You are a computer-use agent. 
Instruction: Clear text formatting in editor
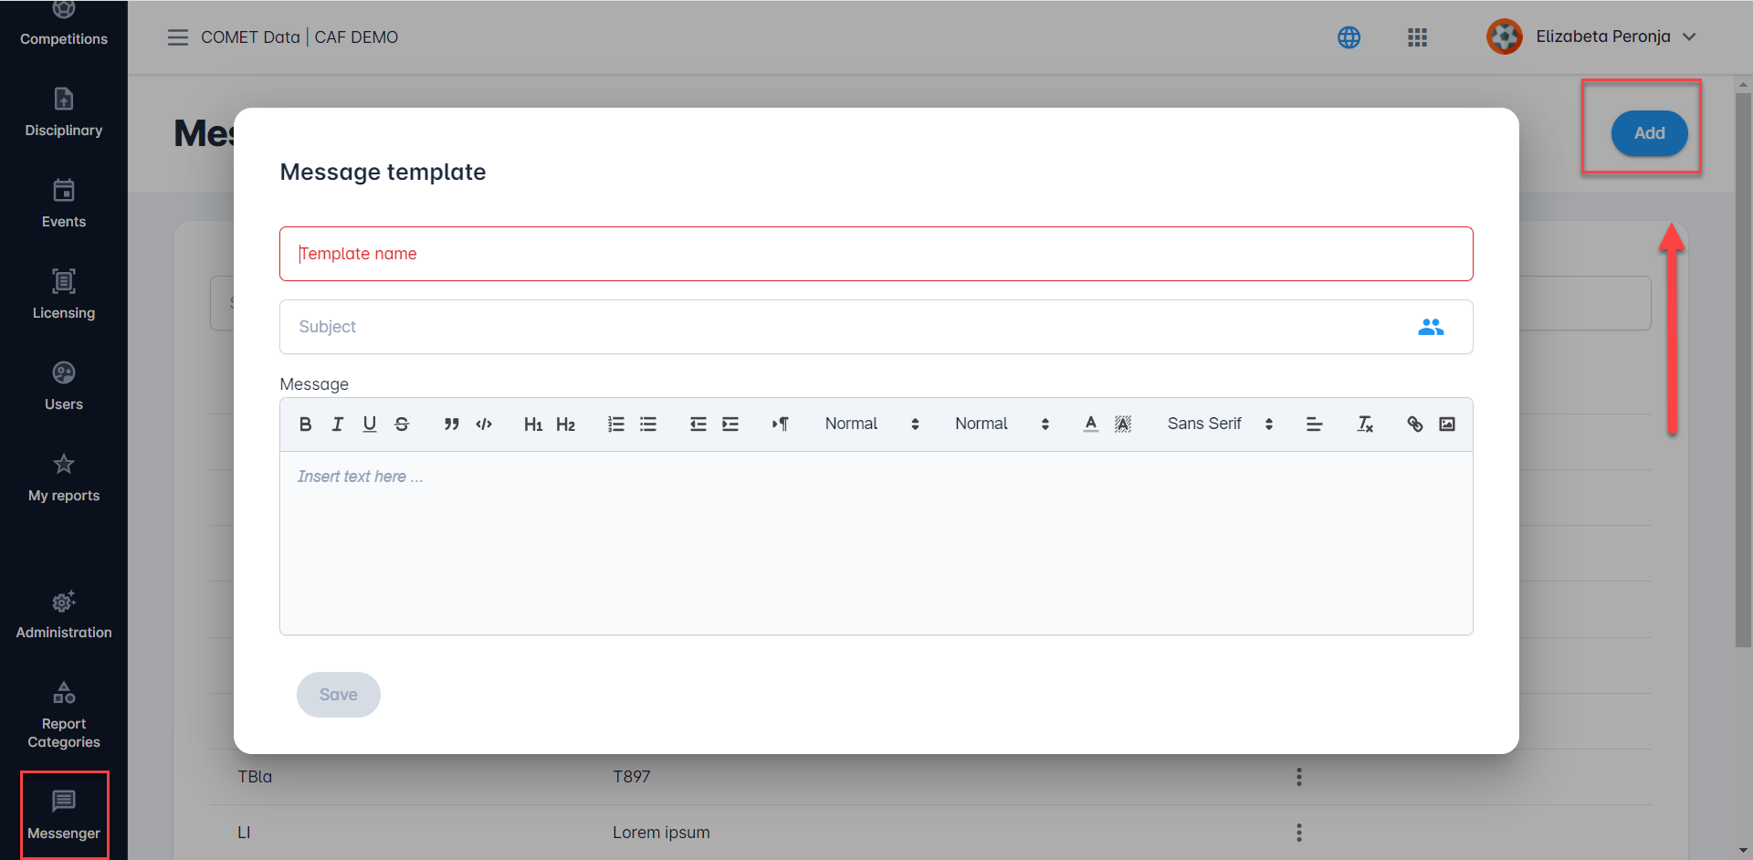point(1365,425)
